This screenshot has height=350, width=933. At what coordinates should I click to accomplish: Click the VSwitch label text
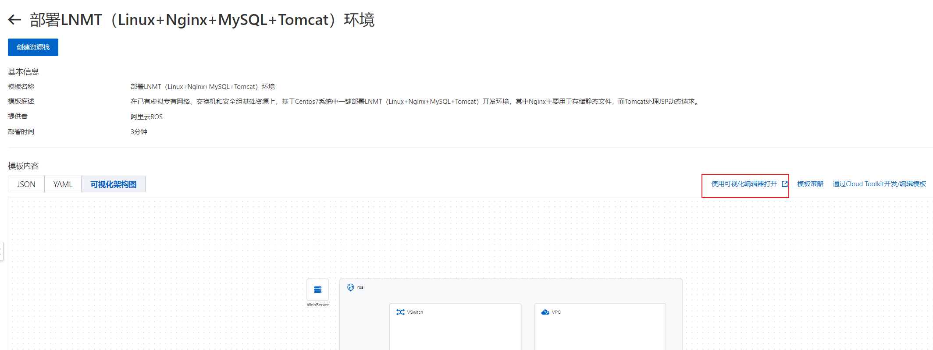(415, 312)
